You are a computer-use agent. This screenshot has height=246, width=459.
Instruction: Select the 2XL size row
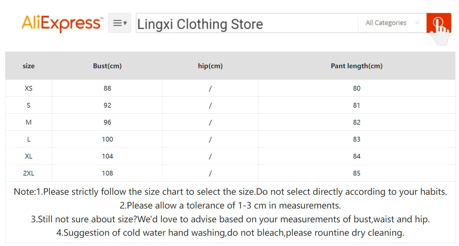point(29,173)
